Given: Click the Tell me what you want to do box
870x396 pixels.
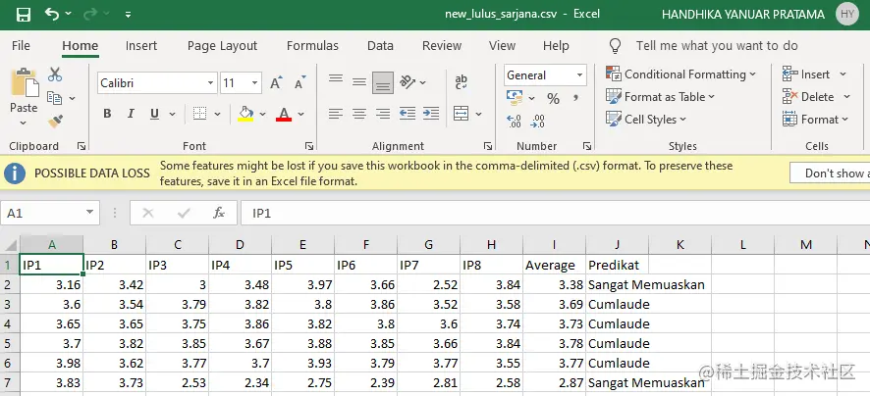Looking at the screenshot, I should point(717,46).
